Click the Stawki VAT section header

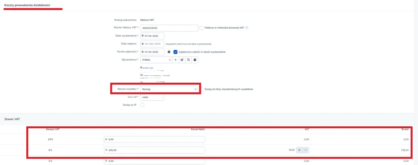pyautogui.click(x=12, y=119)
